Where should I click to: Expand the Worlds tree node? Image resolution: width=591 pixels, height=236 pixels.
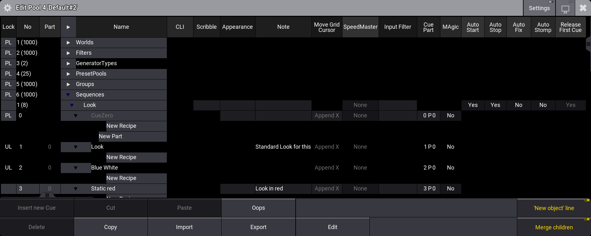[x=68, y=42]
